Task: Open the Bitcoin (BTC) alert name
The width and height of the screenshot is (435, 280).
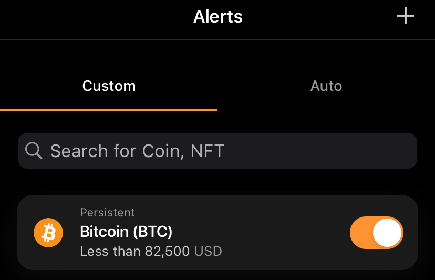Action: tap(126, 232)
